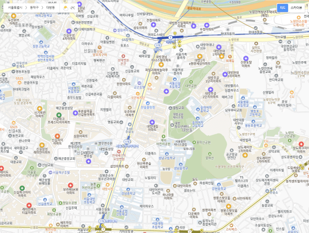
Task: Click the 신림 line badge near 대방역
Action: coord(158,45)
